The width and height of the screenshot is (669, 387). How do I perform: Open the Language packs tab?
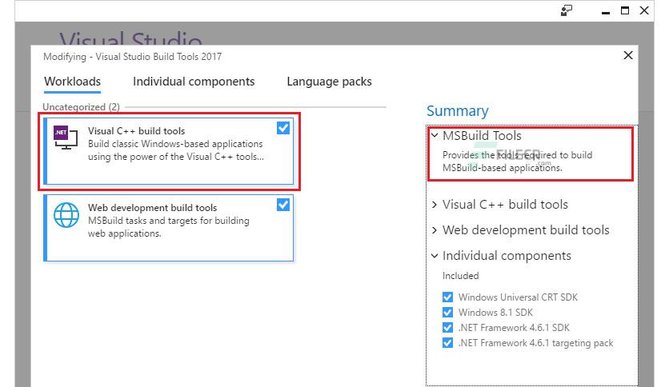click(x=329, y=82)
